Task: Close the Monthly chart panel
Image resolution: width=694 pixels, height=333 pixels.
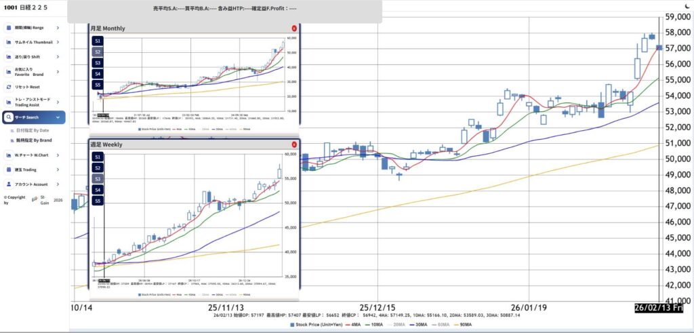Action: (x=293, y=28)
